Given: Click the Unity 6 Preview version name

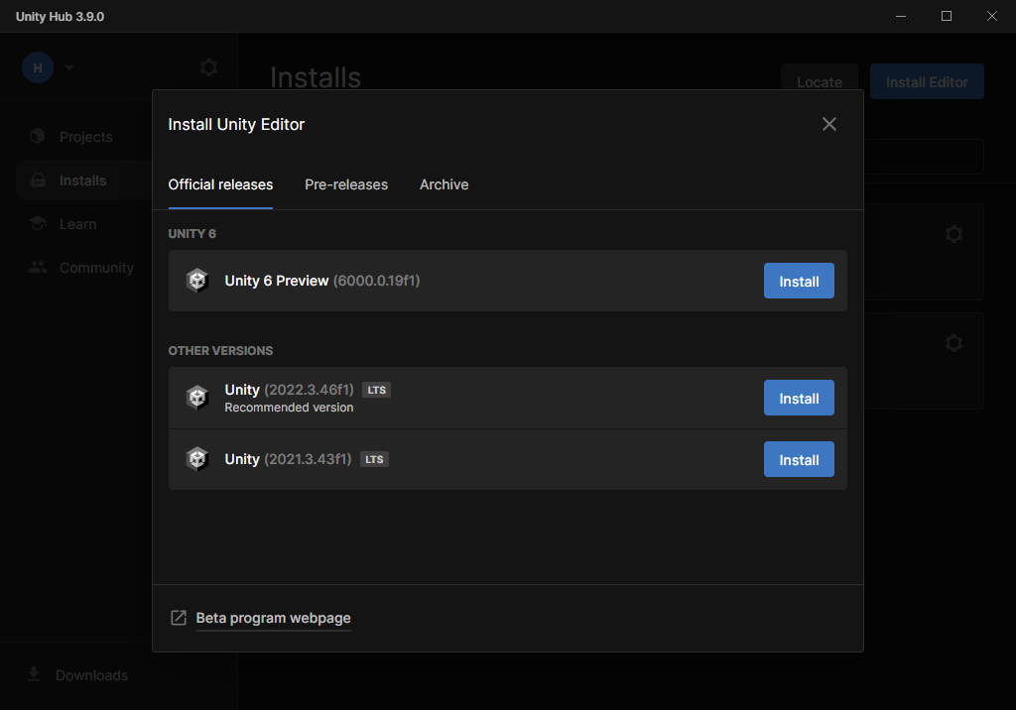Looking at the screenshot, I should point(276,281).
